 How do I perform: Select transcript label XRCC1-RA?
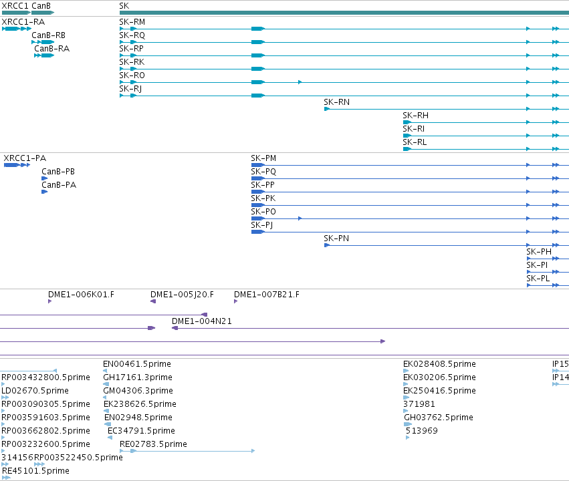coord(23,22)
